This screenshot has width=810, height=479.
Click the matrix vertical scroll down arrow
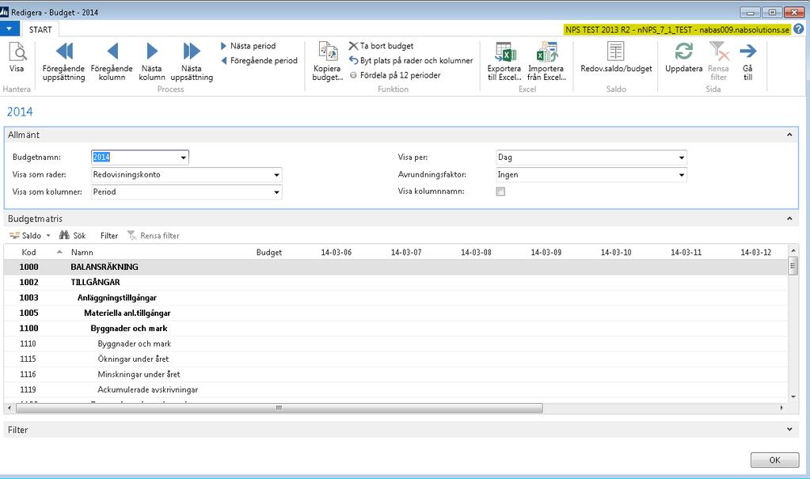(793, 397)
